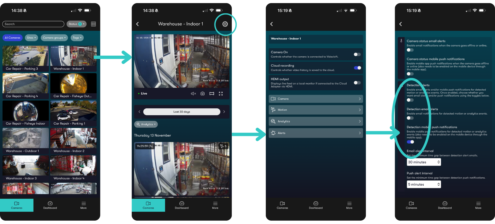Open Dashboard from the camera list screen
This screenshot has height=224, width=495.
(50, 205)
